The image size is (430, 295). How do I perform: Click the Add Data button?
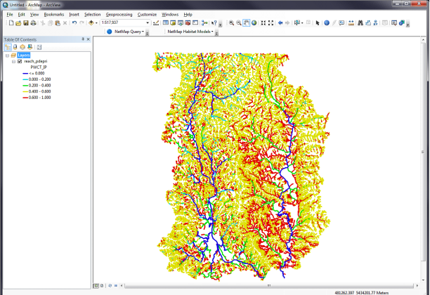click(x=91, y=22)
